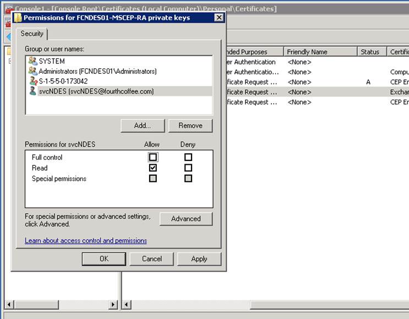Image resolution: width=409 pixels, height=319 pixels.
Task: Check Deny for Read permission
Action: coord(188,167)
